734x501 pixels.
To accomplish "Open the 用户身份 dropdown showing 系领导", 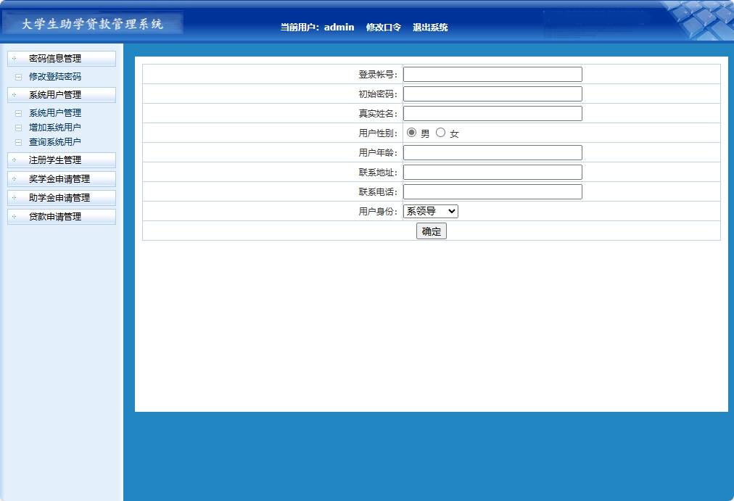I will point(430,211).
